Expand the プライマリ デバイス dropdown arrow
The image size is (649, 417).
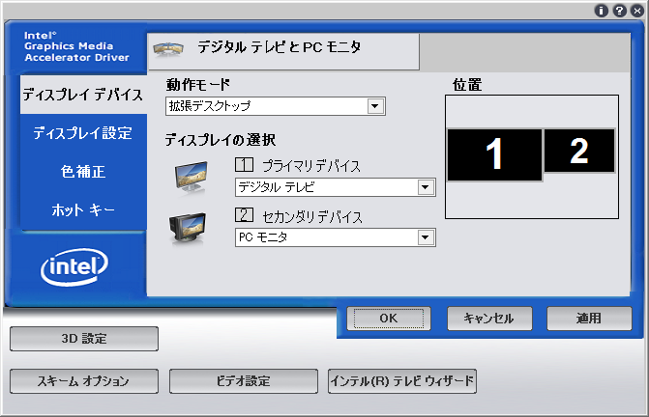[x=426, y=187]
